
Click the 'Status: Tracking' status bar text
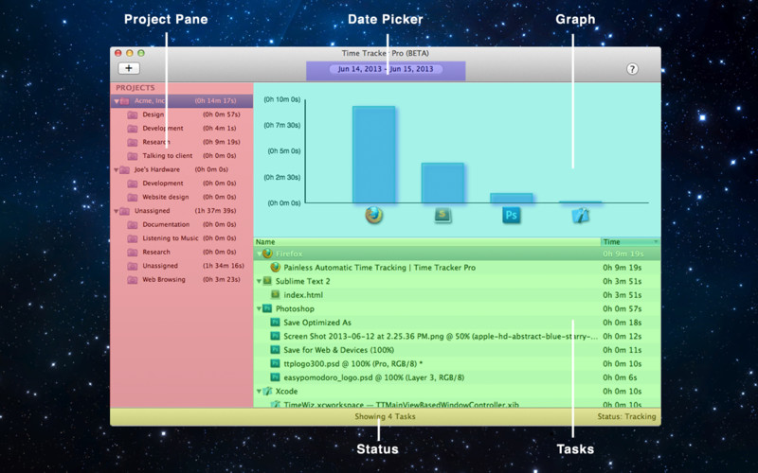point(626,416)
